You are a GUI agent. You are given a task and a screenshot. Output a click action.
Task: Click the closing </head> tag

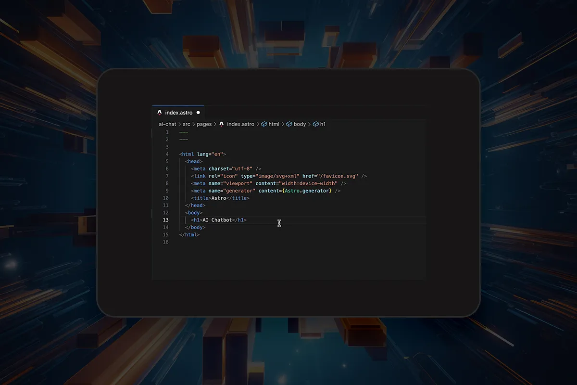tap(195, 205)
